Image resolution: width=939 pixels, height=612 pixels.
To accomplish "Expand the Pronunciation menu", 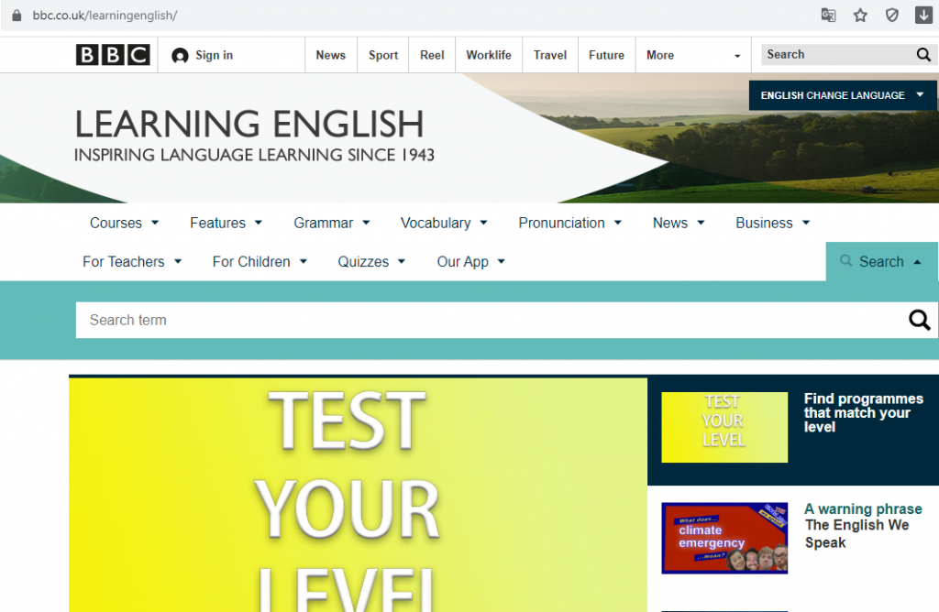I will pos(570,224).
